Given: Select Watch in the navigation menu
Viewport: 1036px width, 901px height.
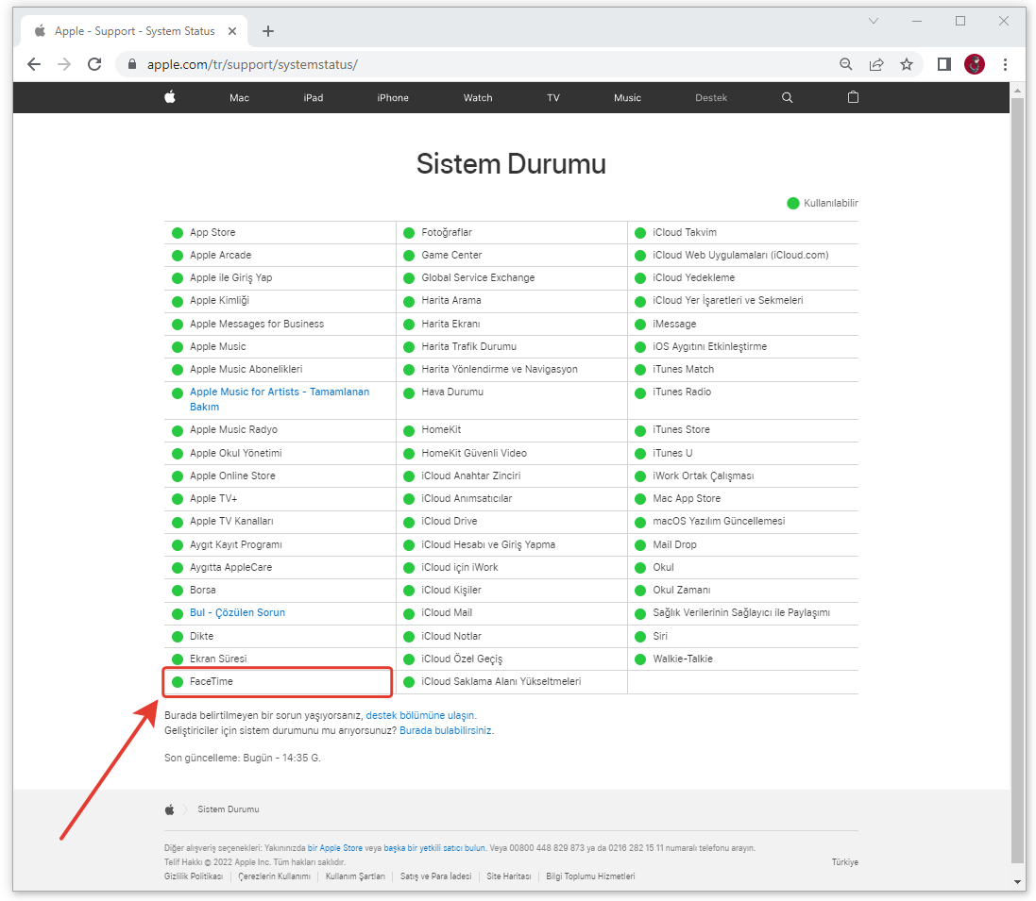Looking at the screenshot, I should (478, 98).
